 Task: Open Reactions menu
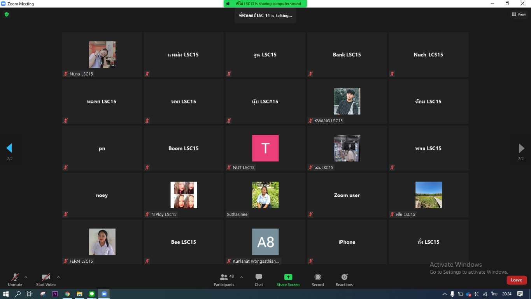(x=344, y=280)
